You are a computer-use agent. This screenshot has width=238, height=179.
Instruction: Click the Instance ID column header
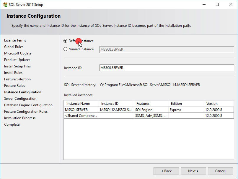tap(117, 104)
